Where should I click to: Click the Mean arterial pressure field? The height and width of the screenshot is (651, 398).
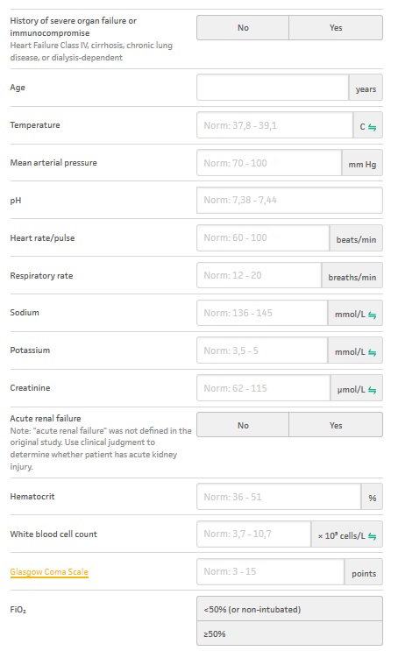pyautogui.click(x=269, y=163)
